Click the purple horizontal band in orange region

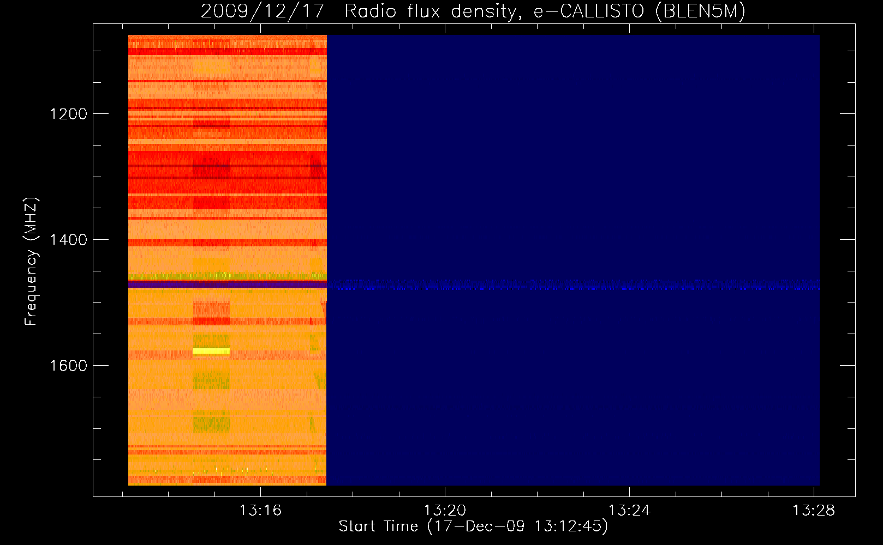(228, 284)
